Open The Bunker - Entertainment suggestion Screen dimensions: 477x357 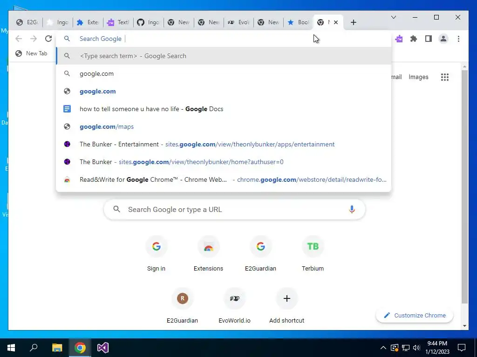224,144
